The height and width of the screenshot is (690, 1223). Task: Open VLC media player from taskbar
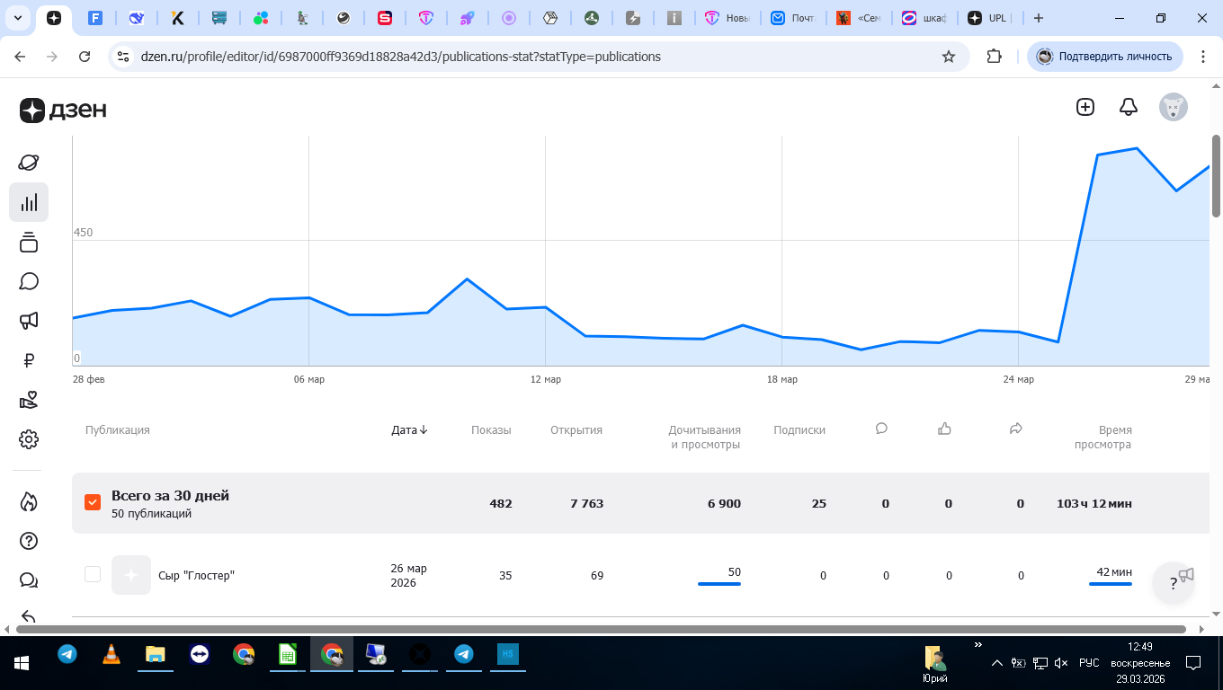coord(112,655)
